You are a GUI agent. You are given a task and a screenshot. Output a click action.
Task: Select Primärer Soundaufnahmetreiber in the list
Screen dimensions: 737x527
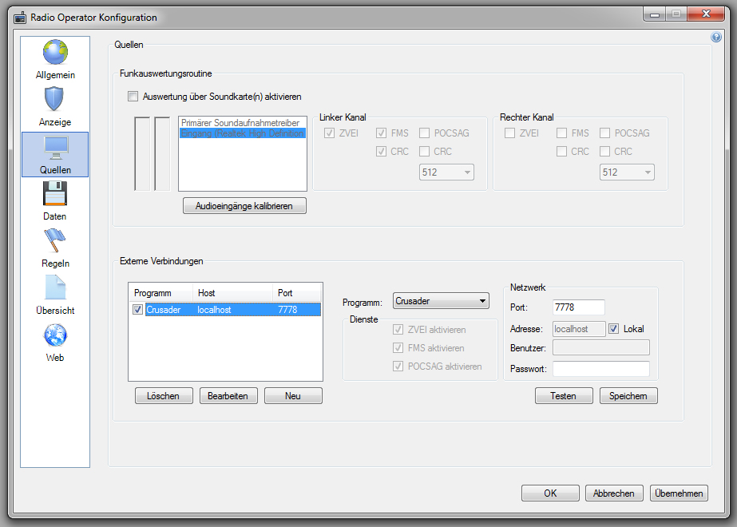click(240, 123)
